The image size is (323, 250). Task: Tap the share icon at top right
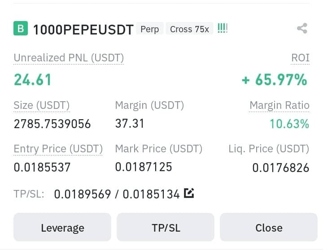[302, 28]
